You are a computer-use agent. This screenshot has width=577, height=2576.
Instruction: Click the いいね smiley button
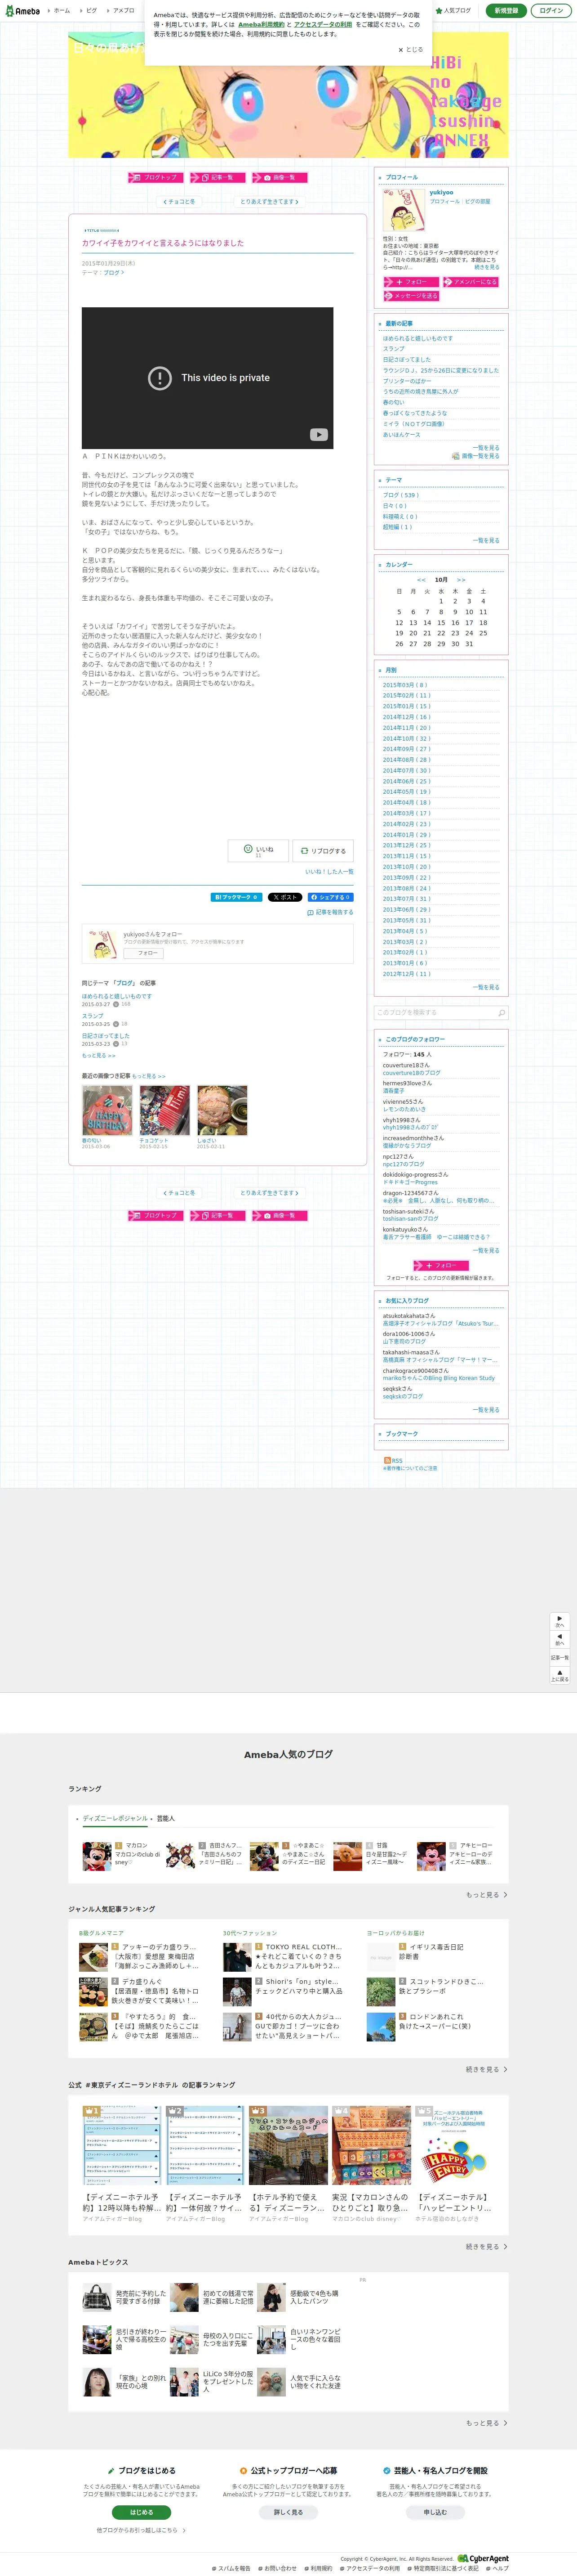point(258,850)
